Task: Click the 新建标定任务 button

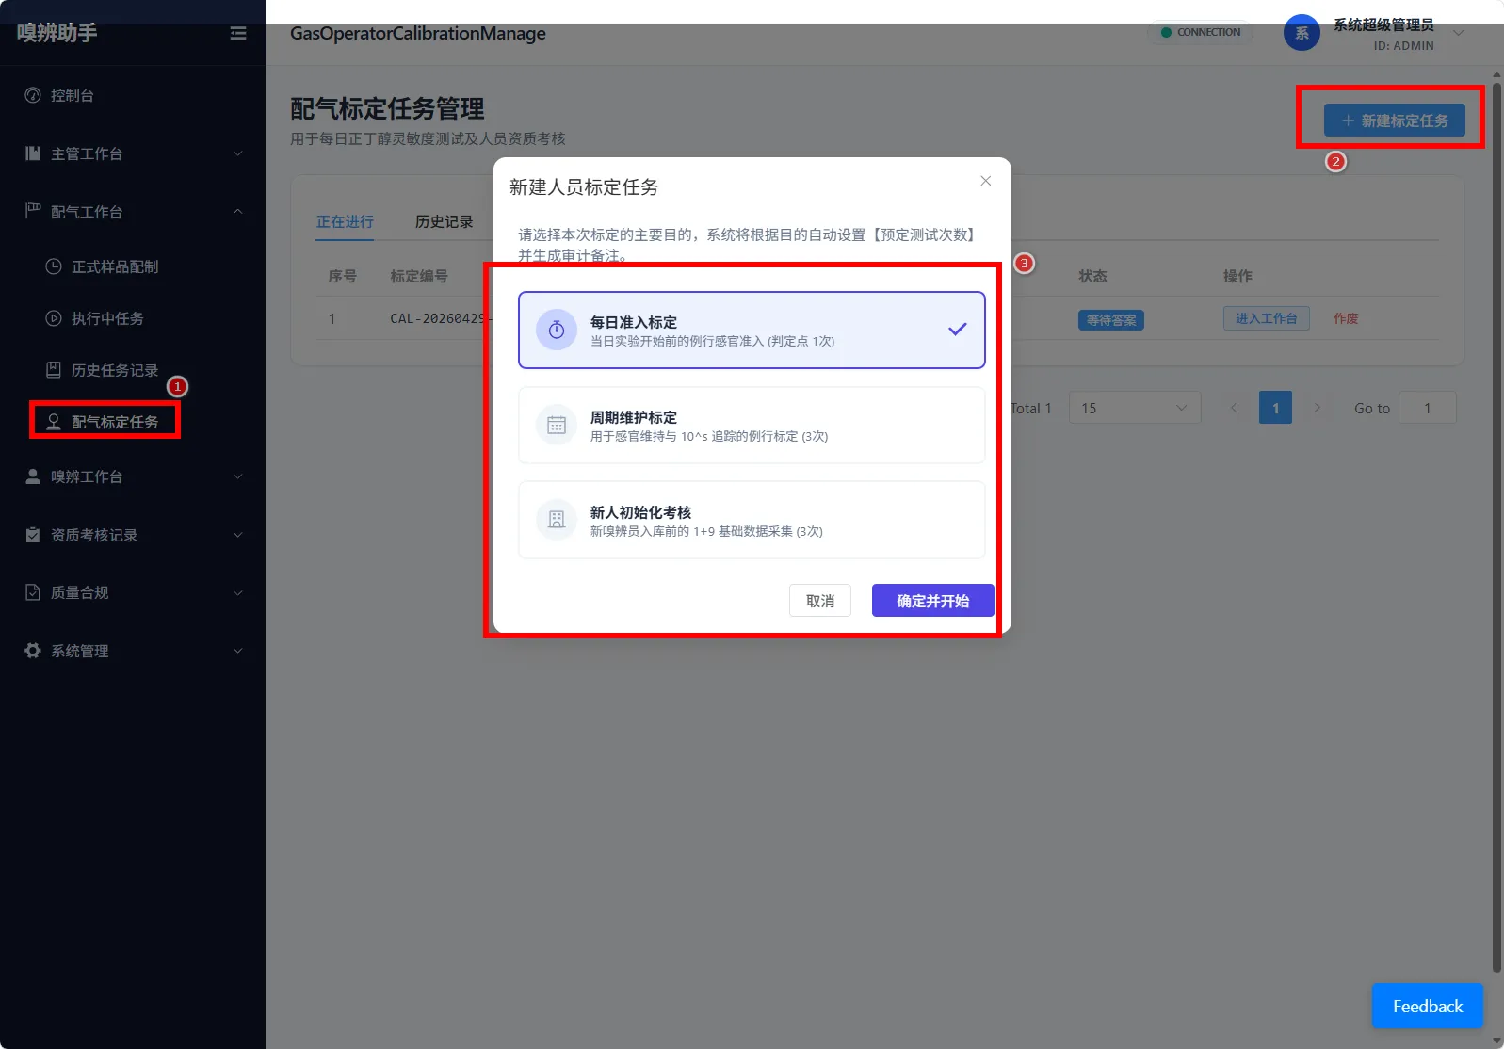Action: (1394, 121)
